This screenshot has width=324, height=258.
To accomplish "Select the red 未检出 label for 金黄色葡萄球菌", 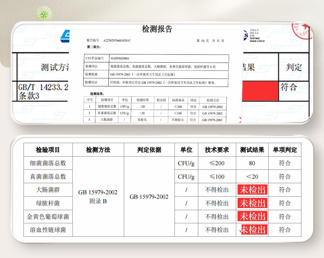I will click(x=252, y=216).
